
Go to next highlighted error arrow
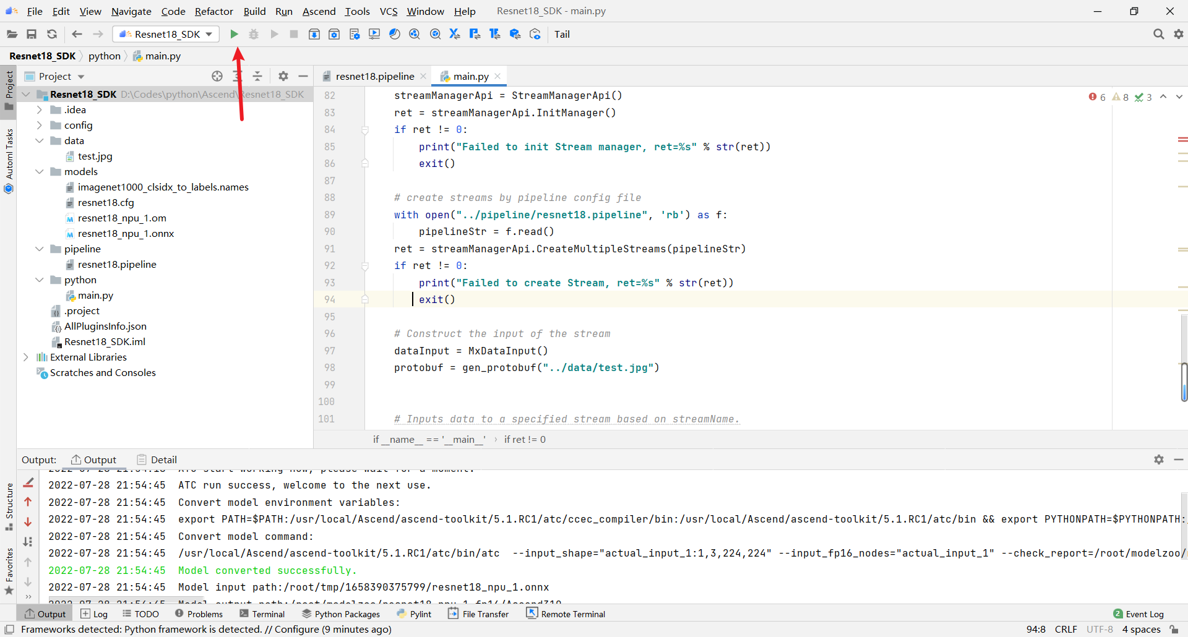point(1179,97)
